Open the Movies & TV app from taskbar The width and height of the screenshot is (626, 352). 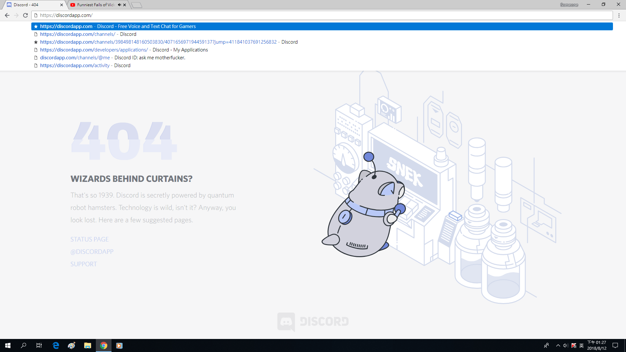[x=119, y=345]
